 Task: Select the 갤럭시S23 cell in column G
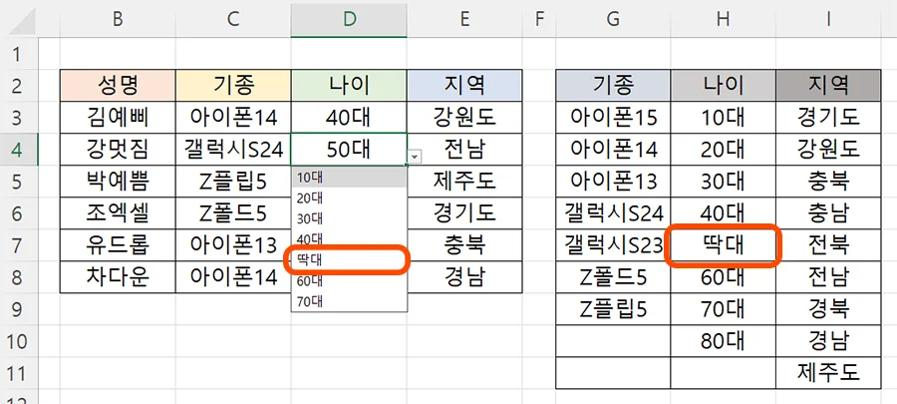click(613, 245)
